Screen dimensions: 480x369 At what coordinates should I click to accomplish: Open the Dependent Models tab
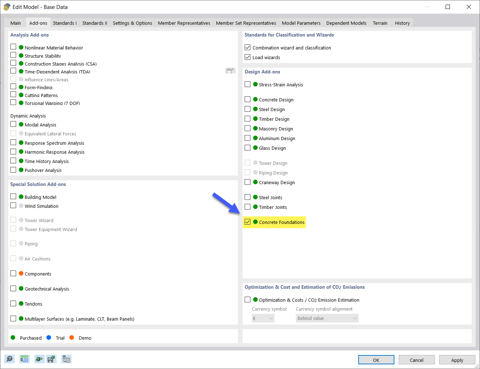pos(346,23)
